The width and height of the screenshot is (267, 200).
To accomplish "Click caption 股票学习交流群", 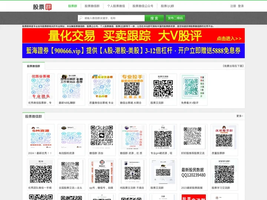I will 221,188.
